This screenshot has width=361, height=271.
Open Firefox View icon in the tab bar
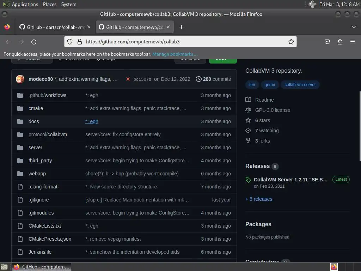click(x=7, y=27)
